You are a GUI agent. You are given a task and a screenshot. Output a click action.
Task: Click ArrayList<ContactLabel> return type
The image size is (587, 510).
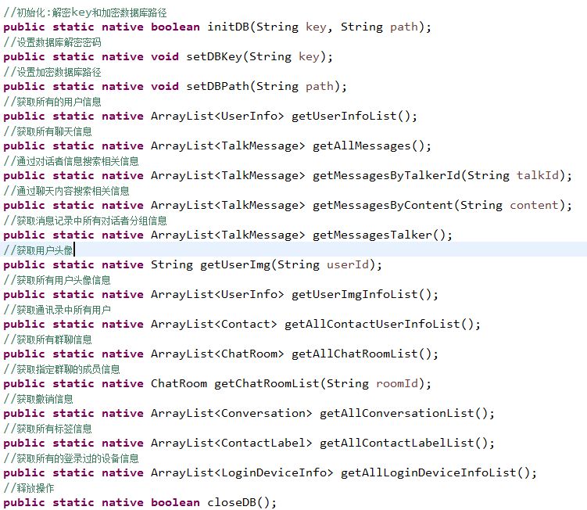click(x=231, y=444)
